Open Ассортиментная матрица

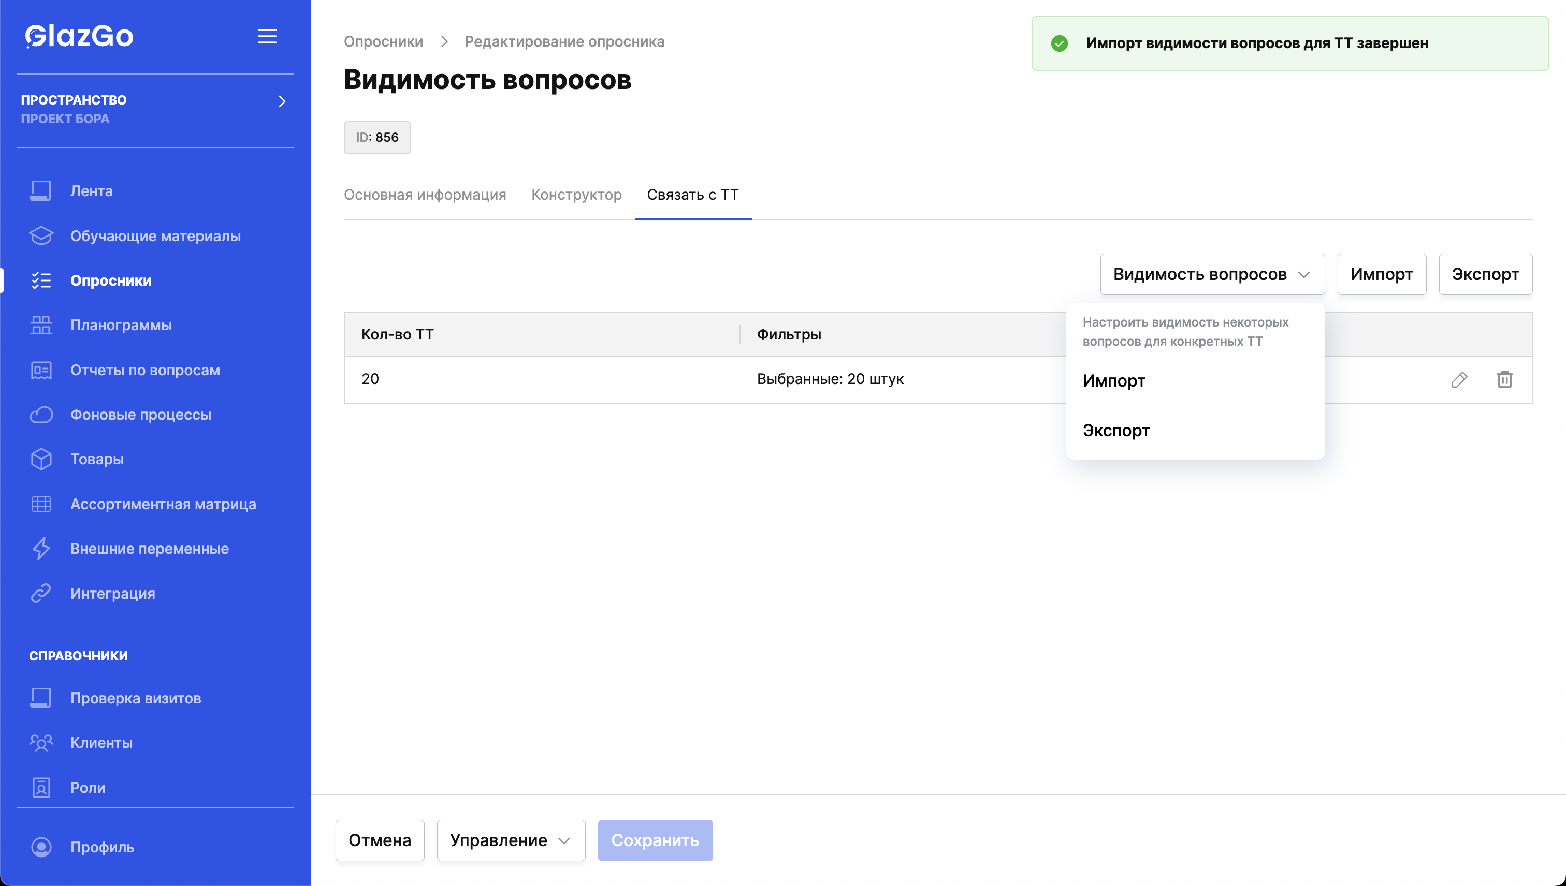pos(163,504)
